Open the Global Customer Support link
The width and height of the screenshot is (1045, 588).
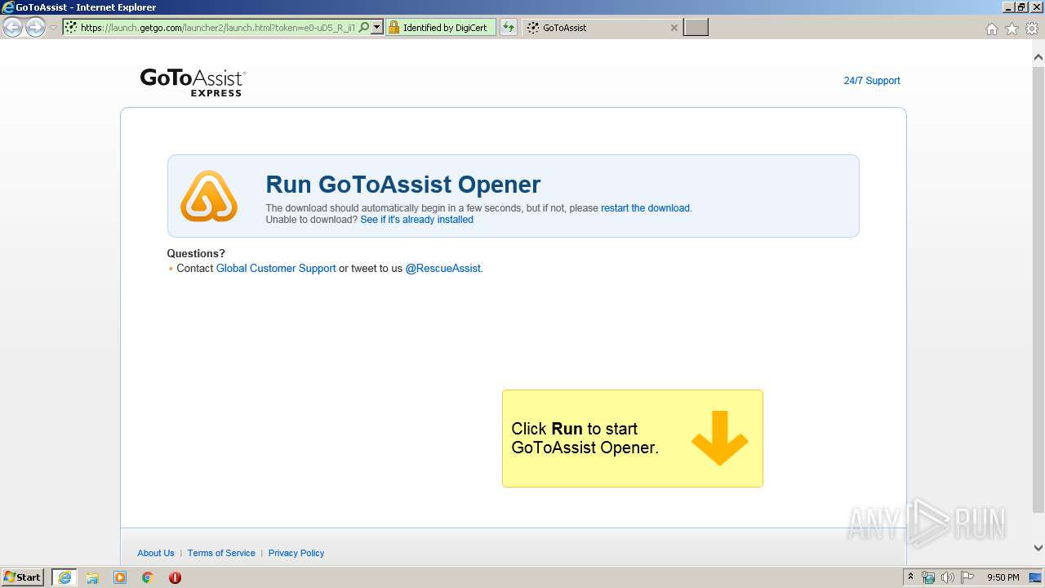click(276, 269)
